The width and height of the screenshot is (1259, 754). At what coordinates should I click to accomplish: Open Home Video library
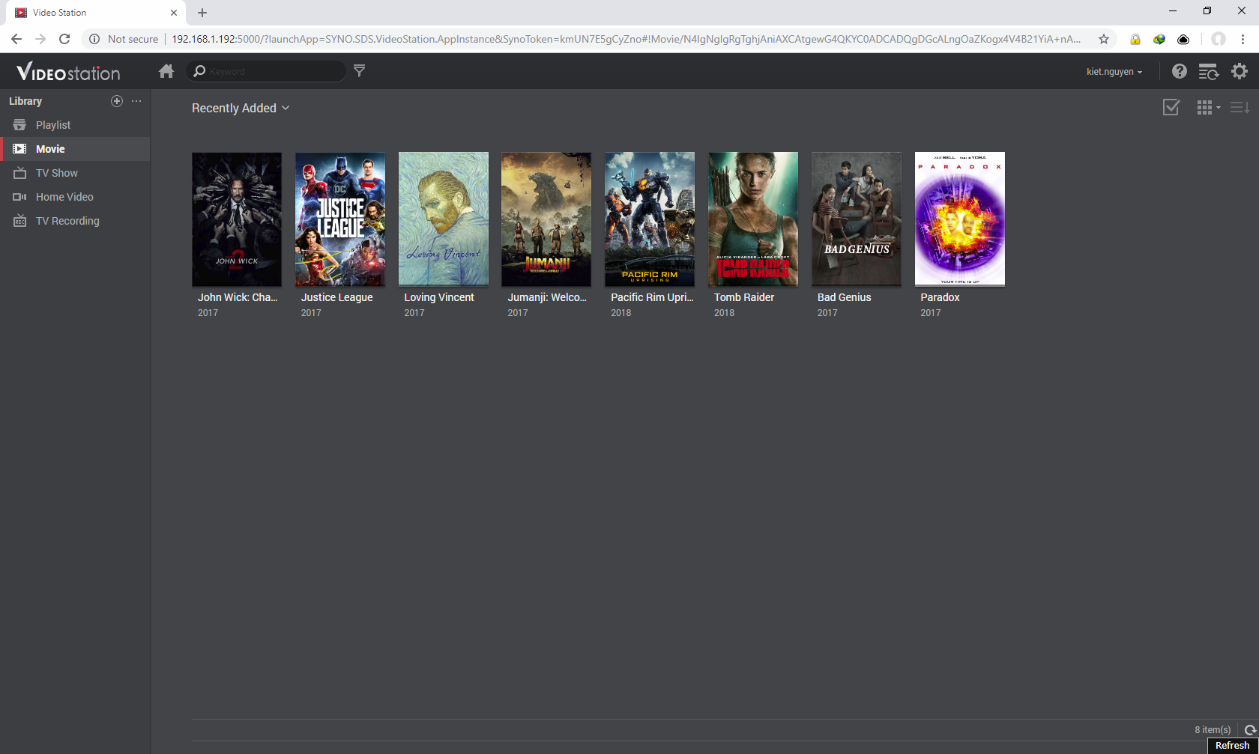[x=75, y=197]
